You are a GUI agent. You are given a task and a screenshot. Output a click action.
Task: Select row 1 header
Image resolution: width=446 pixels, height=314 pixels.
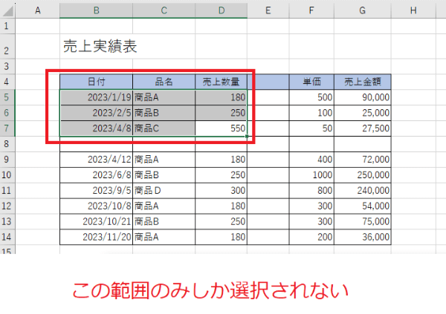[7, 26]
